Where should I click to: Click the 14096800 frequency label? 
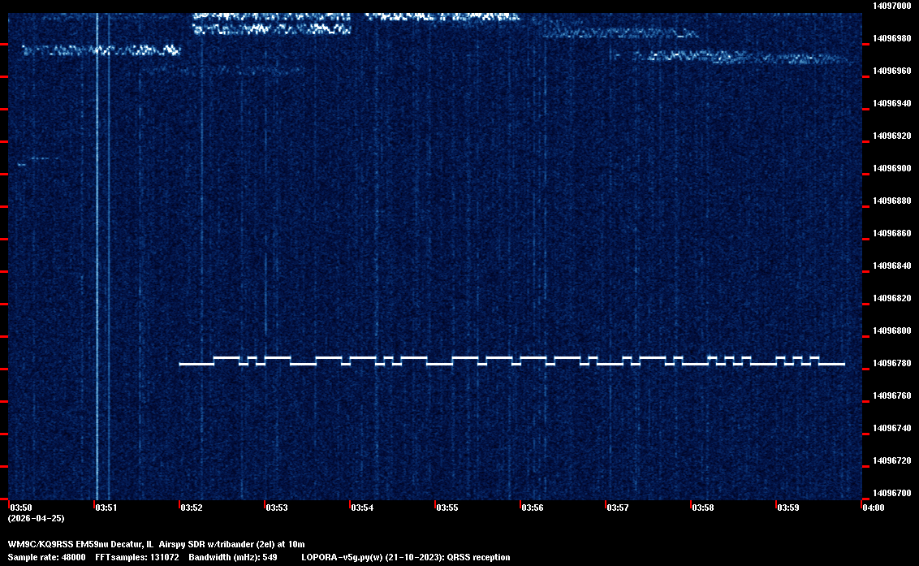pos(891,331)
